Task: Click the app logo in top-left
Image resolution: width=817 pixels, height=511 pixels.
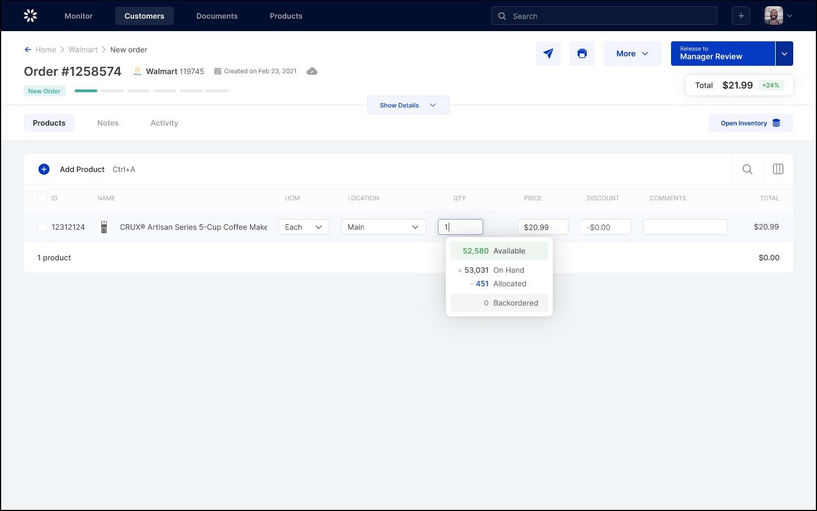Action: pos(31,16)
